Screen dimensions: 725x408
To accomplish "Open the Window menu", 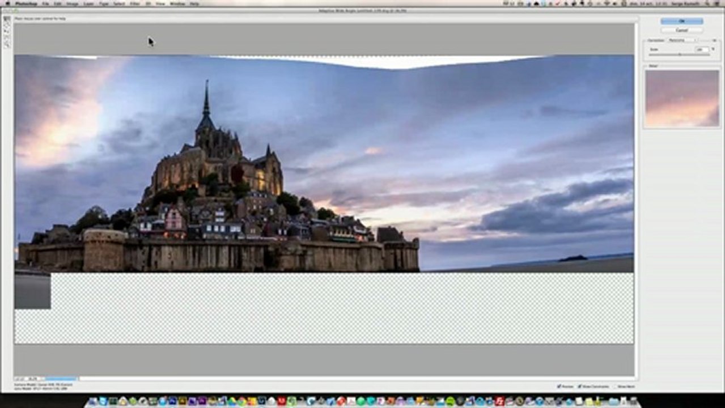I will (177, 3).
